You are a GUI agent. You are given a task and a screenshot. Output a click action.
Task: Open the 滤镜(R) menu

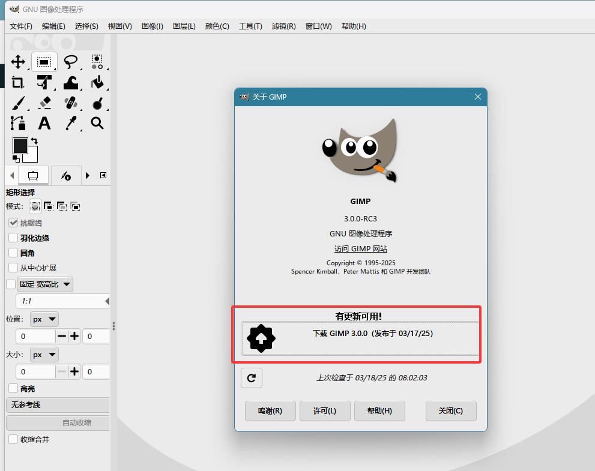[x=283, y=26]
